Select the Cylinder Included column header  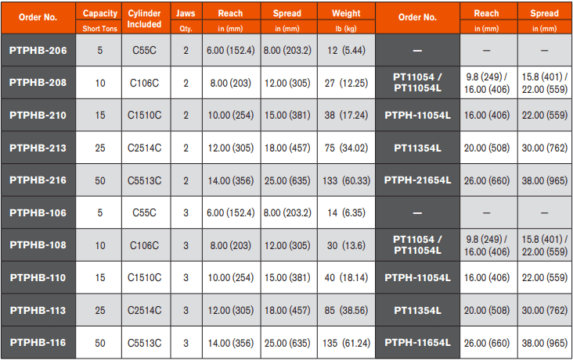[145, 18]
